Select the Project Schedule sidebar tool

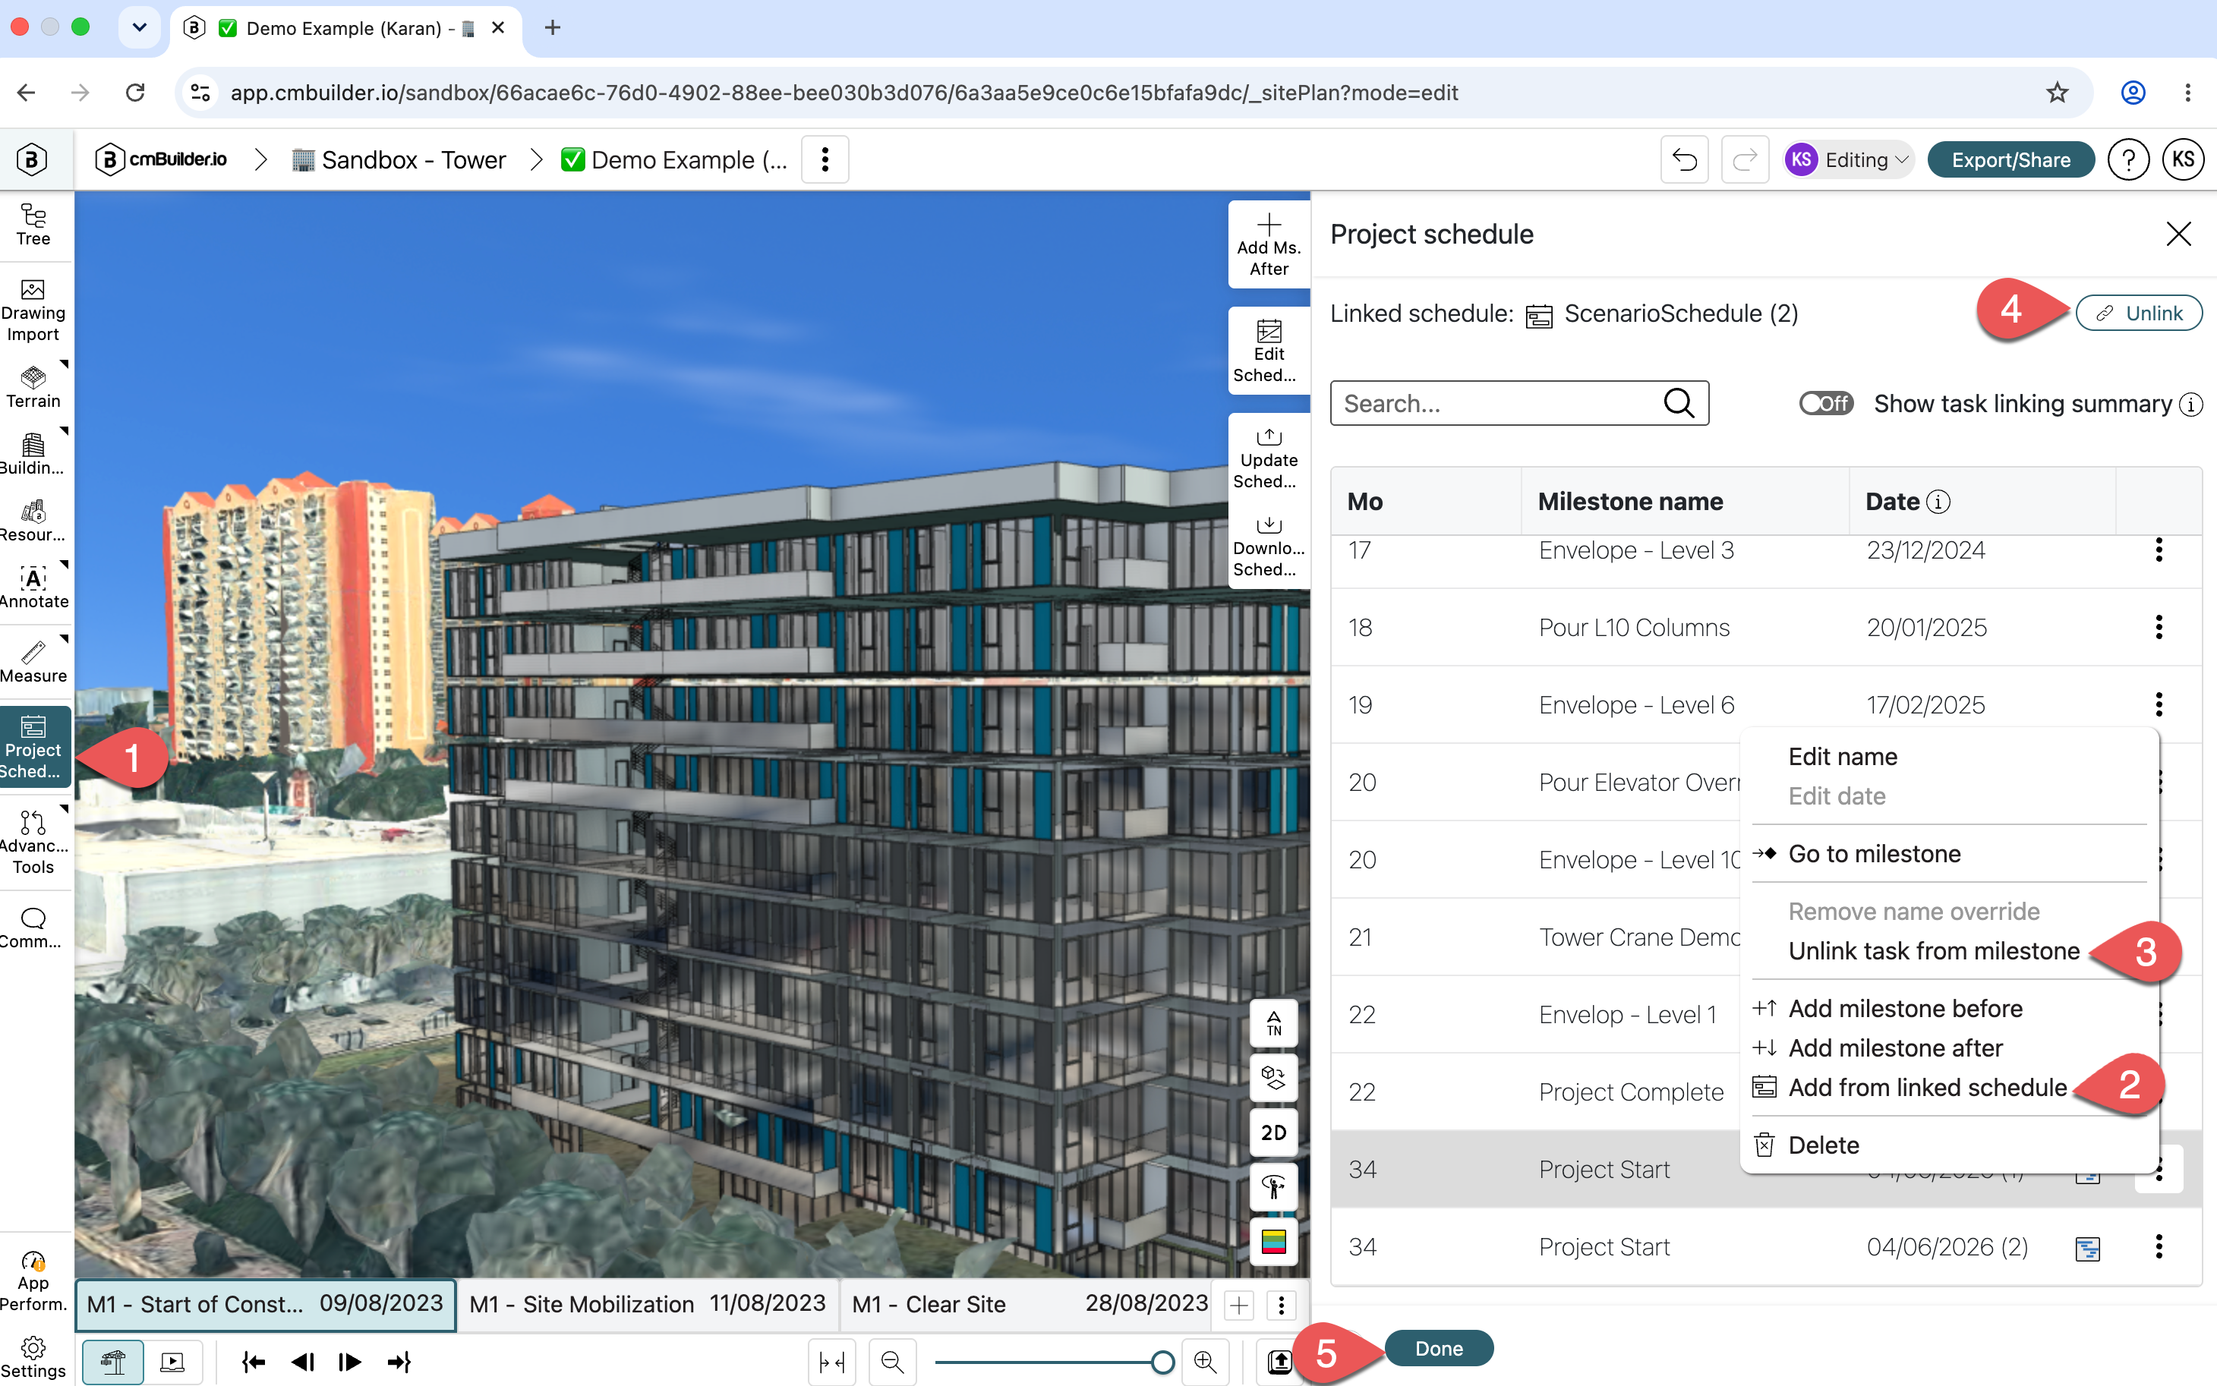point(35,748)
